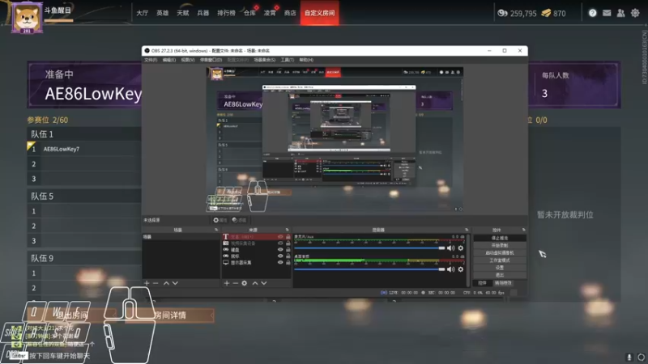Move the scene down in the Scenes panel
Viewport: 648px width, 364px height.
[175, 283]
